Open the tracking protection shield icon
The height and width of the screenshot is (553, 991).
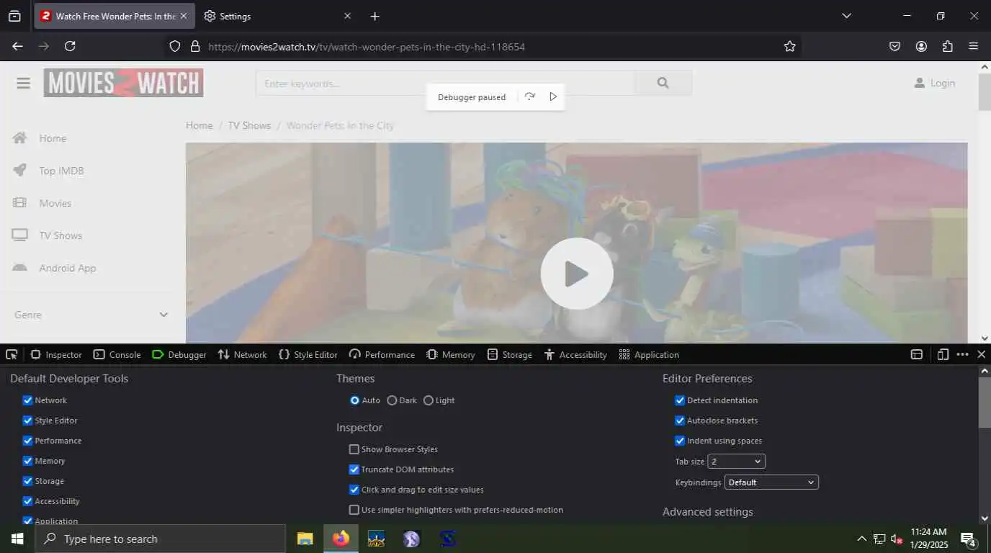[x=175, y=46]
